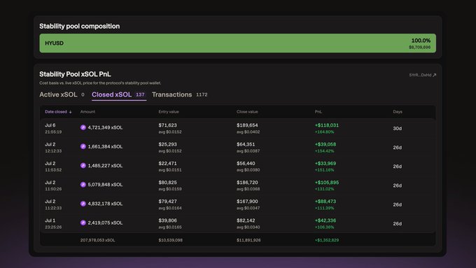Select the Jul 2 11:22:33 date cell

pos(53,204)
